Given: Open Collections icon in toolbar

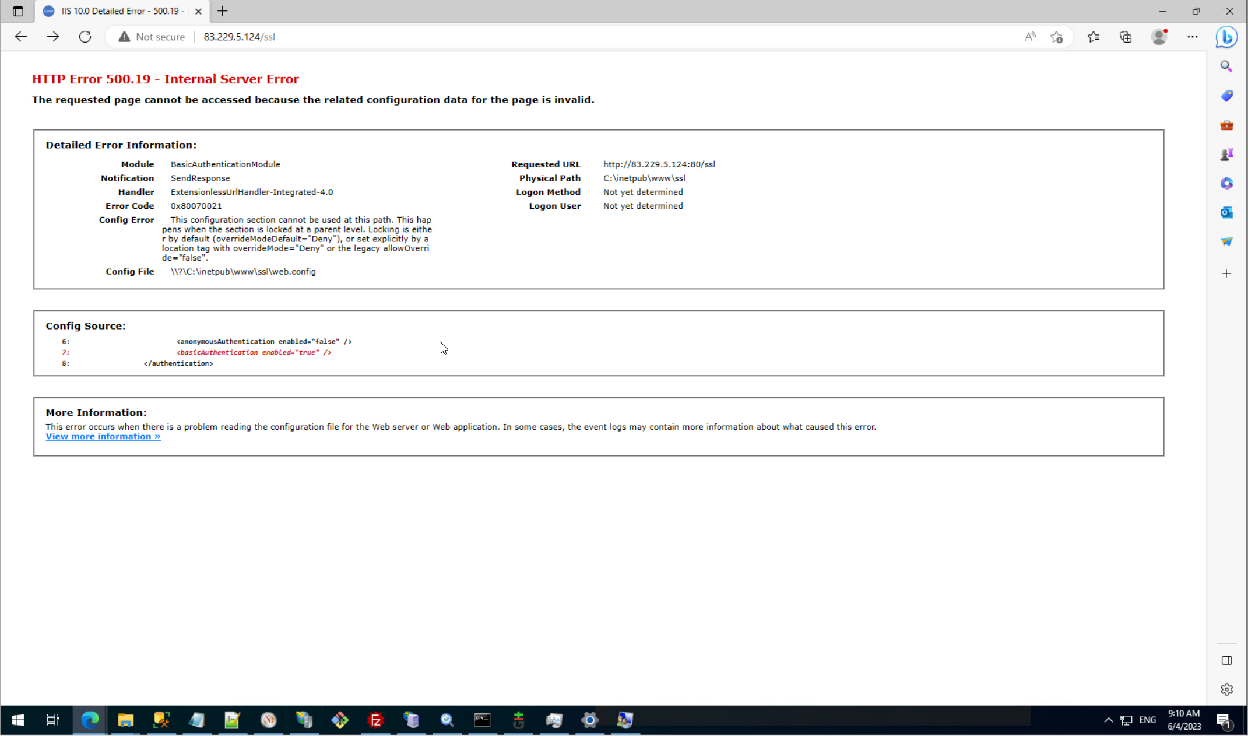Looking at the screenshot, I should [x=1126, y=37].
